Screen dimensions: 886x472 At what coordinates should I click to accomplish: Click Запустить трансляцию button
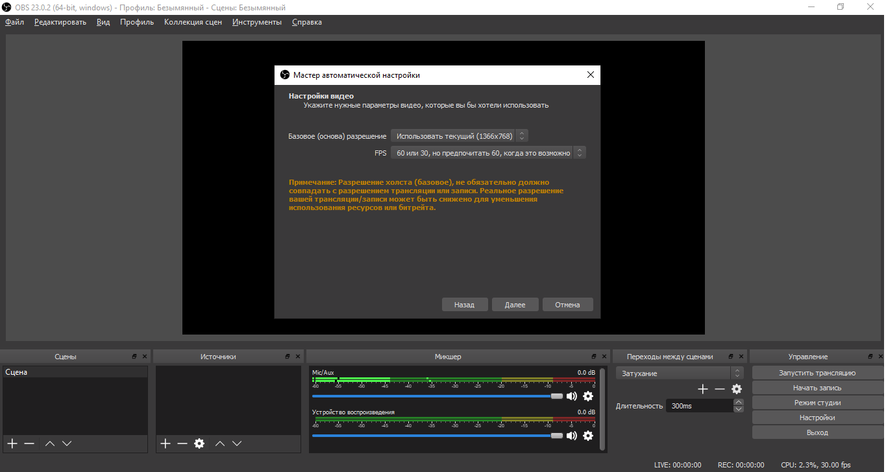(817, 373)
